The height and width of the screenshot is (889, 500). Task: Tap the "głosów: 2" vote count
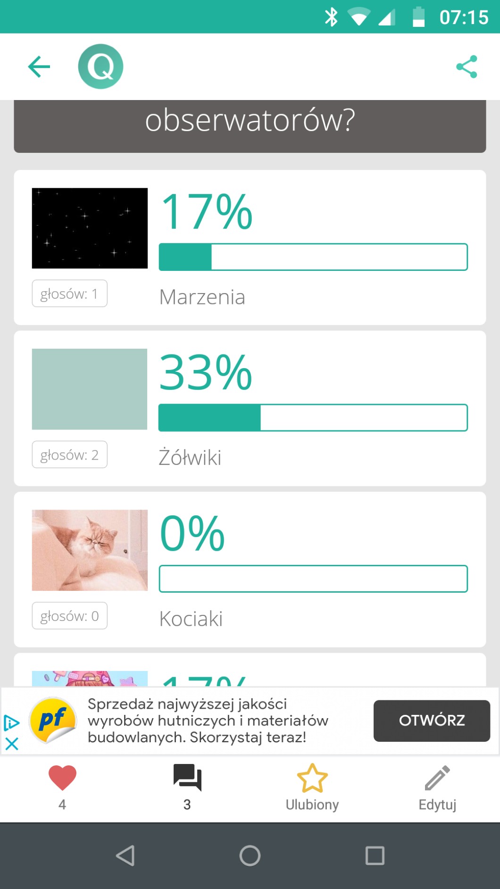[x=70, y=455]
